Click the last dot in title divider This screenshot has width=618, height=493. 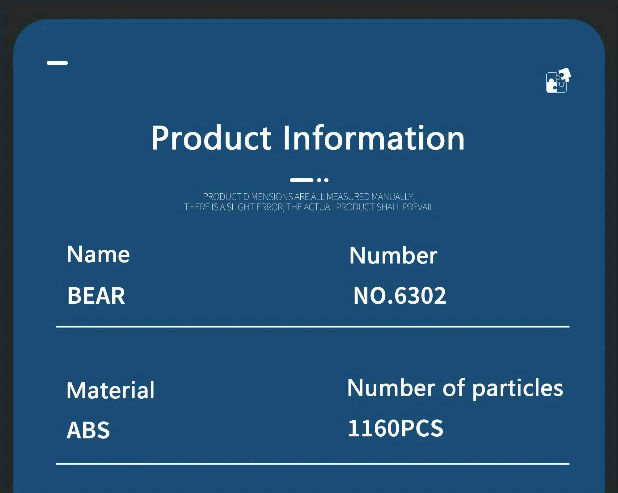click(326, 180)
